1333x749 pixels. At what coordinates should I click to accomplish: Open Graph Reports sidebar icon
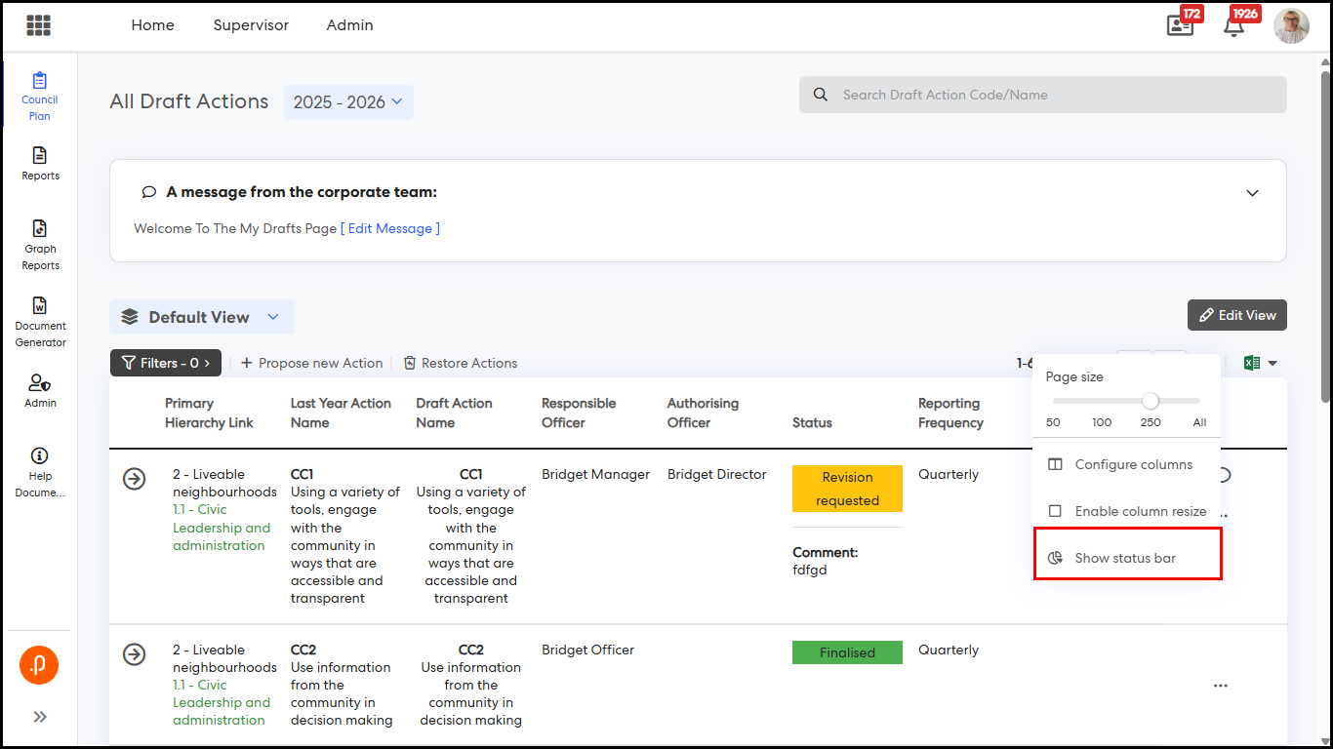[x=40, y=244]
